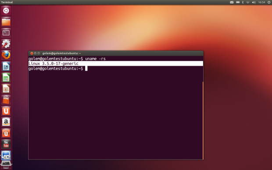Open the screenshot tool launcher icon
The height and width of the screenshot is (170, 272).
(6, 156)
